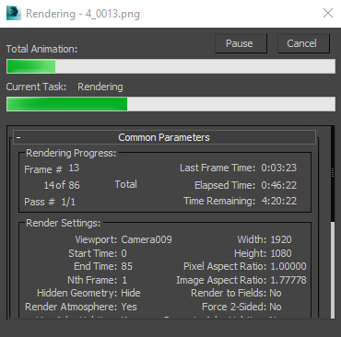The height and width of the screenshot is (337, 341).
Task: Click the 'Rendering Progress:' group heading
Action: [71, 153]
